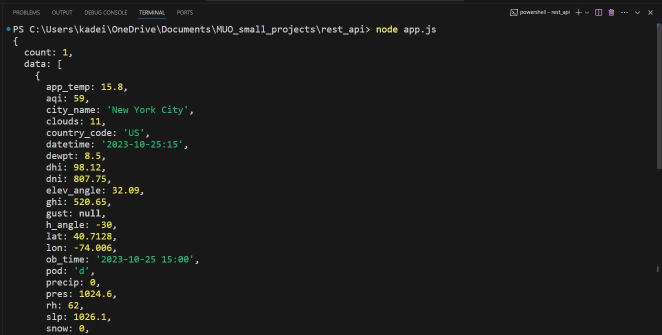Screen dimensions: 662x335
Task: Open the PROBLEMS tab
Action: point(26,12)
